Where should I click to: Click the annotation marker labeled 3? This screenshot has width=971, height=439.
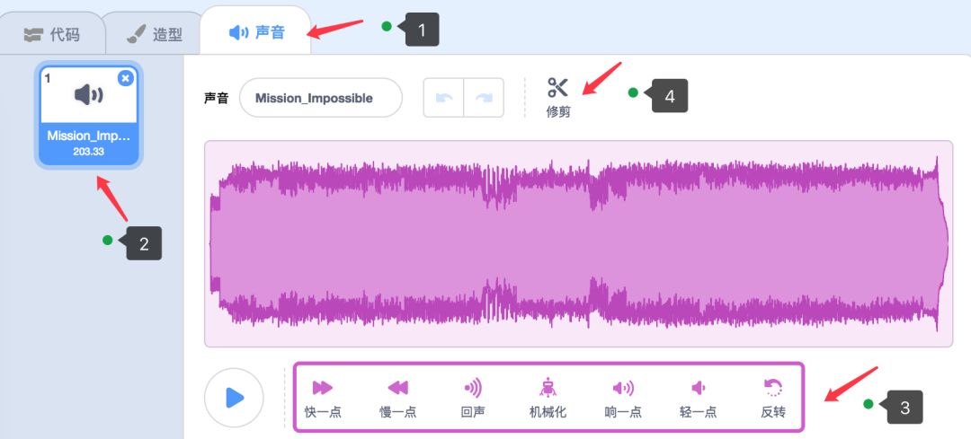click(x=904, y=408)
